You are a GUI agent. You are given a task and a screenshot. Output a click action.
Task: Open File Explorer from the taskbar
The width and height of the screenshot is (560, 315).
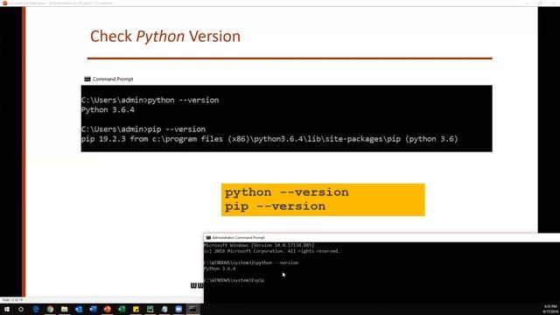(64, 309)
